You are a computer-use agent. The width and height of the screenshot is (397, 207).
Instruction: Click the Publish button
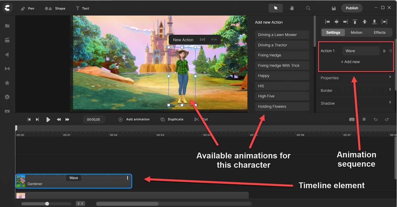point(352,8)
